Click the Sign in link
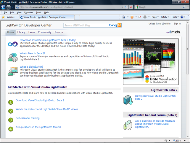Image resolution: width=190 pixels, height=143 pixels. point(177,24)
